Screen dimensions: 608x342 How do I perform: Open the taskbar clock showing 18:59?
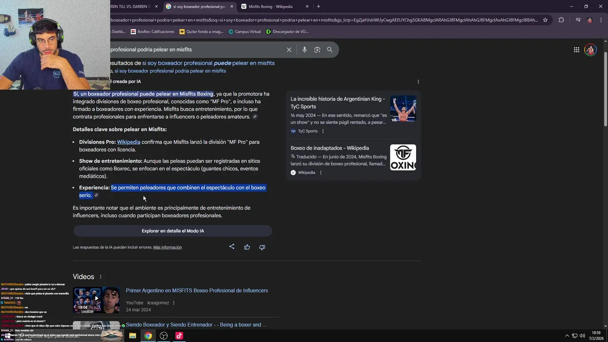coord(596,336)
